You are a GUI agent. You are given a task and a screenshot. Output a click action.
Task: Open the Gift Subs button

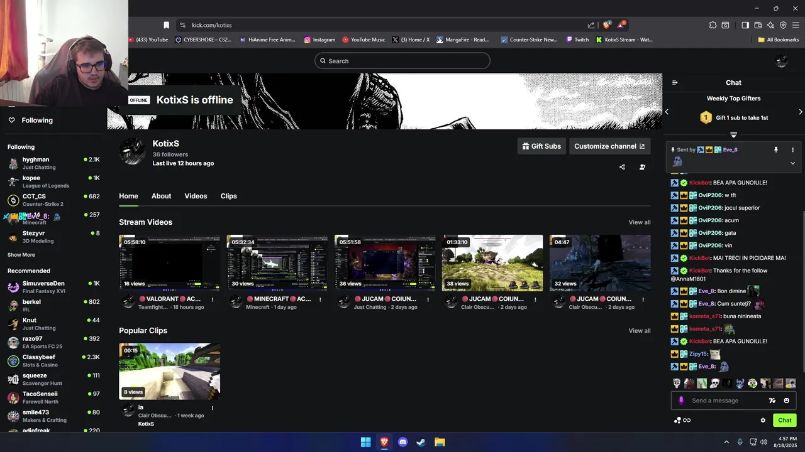click(x=541, y=146)
